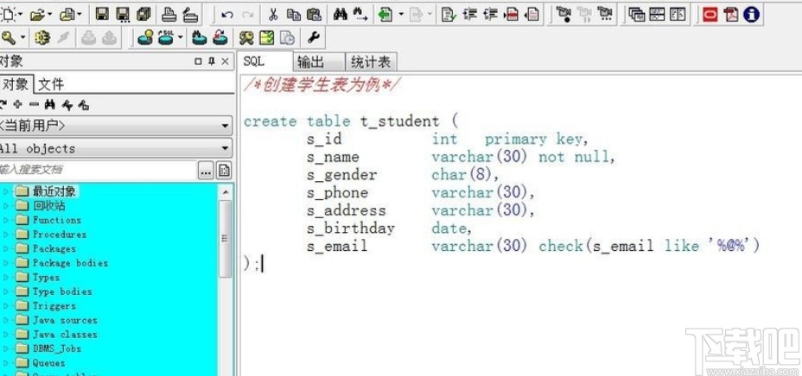Open the checklist to-do icon

[266, 38]
